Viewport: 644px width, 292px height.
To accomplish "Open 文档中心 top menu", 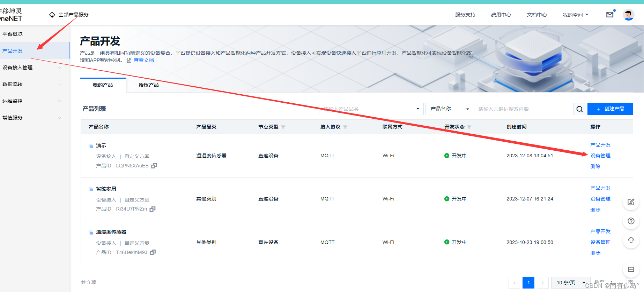I will tap(537, 15).
